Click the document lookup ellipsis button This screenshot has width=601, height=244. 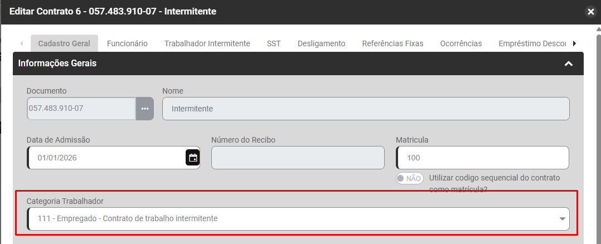(x=145, y=109)
